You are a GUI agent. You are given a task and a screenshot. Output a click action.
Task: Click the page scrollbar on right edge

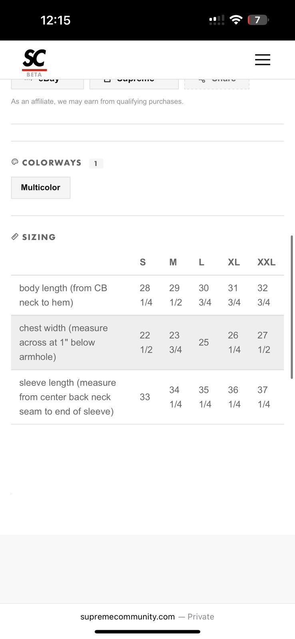click(292, 307)
